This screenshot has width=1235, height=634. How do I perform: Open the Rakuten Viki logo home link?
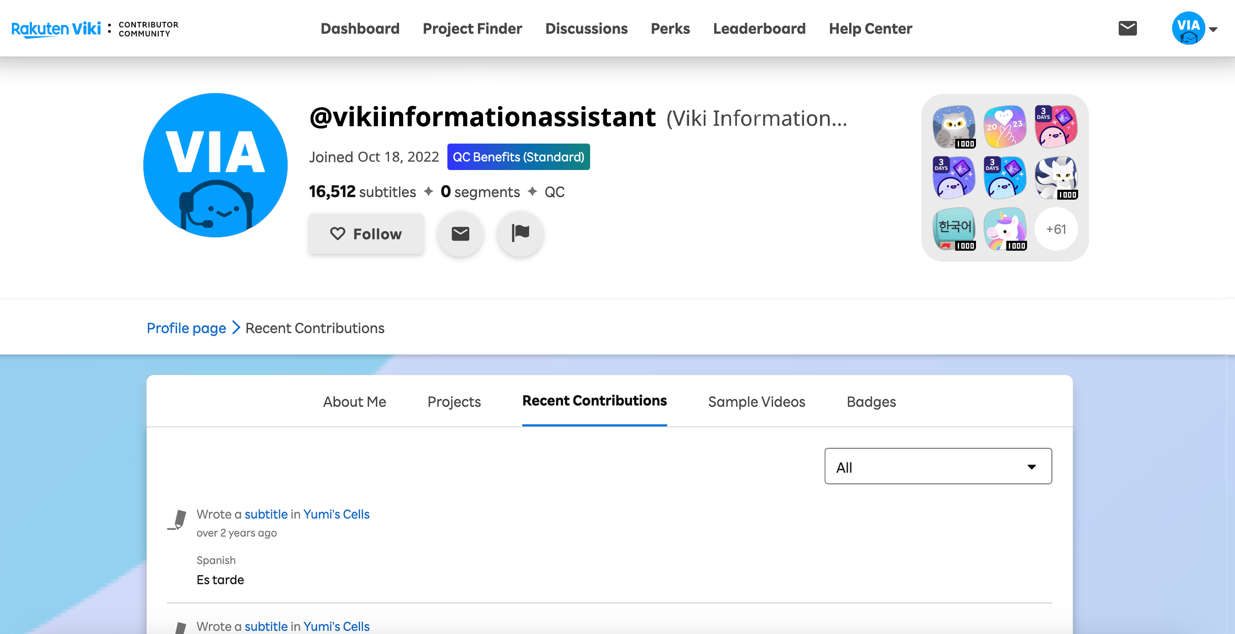coord(56,29)
